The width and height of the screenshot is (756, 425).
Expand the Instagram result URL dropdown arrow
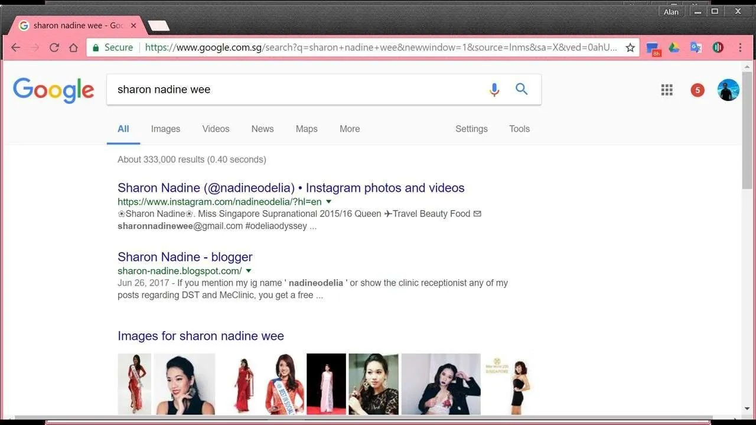[329, 202]
